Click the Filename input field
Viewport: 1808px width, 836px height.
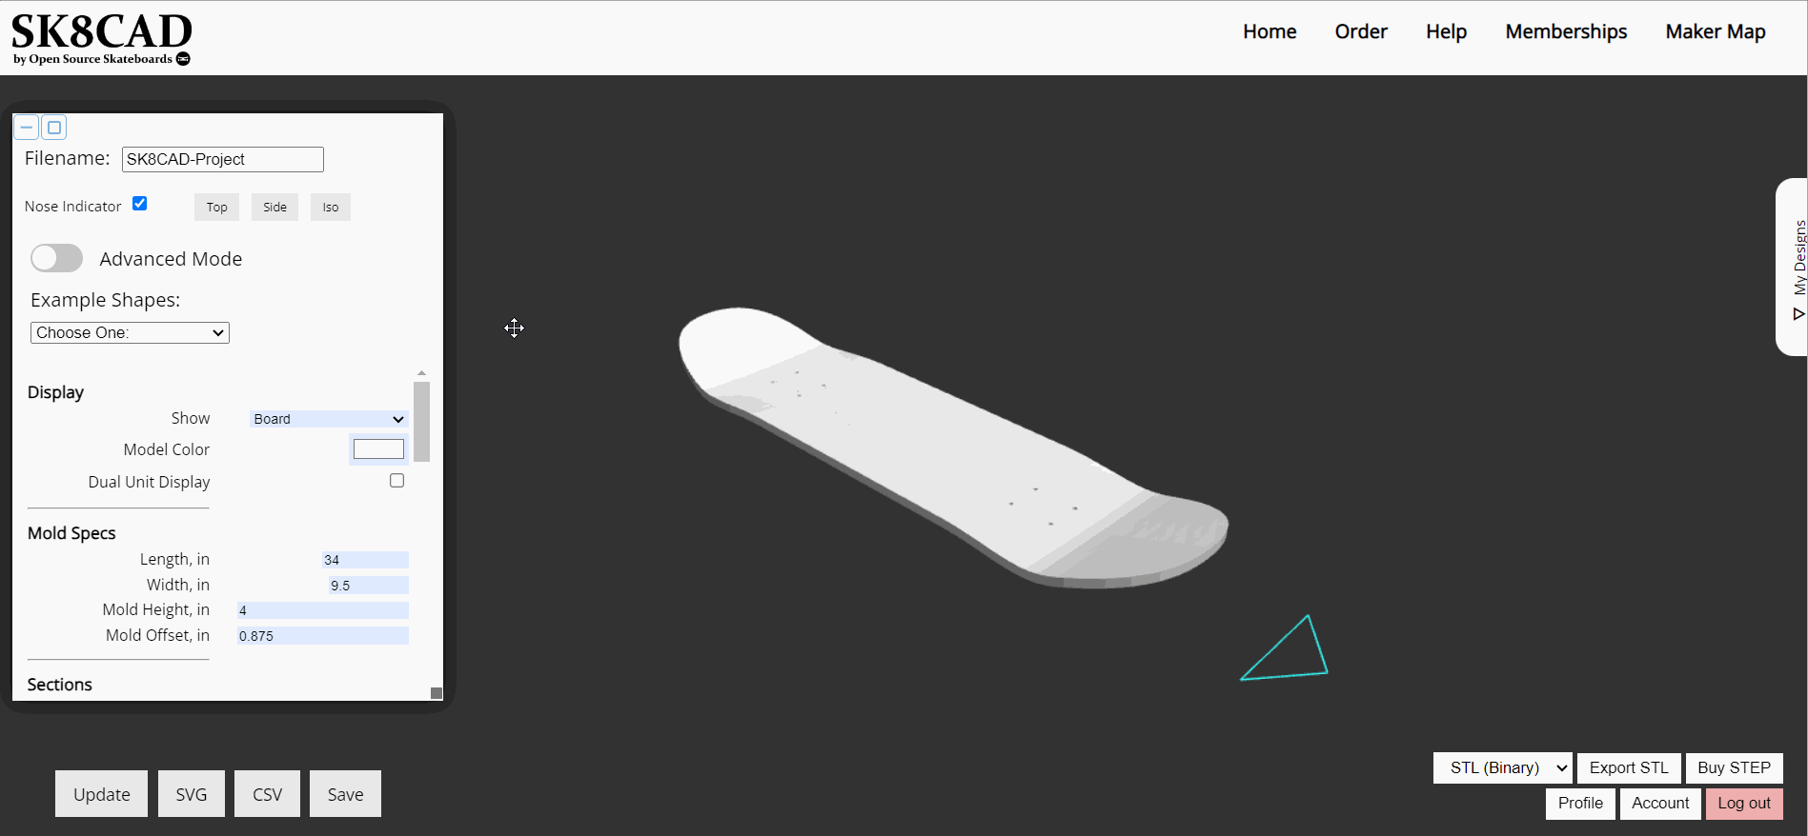(x=223, y=159)
